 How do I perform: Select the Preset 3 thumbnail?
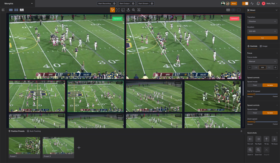click(x=58, y=147)
